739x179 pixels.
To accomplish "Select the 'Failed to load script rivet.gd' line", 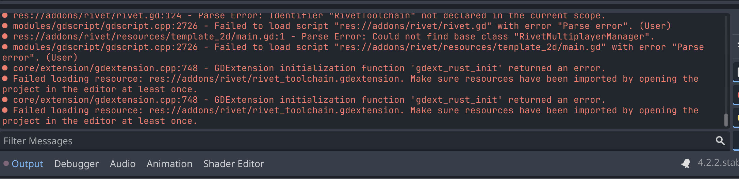I will click(336, 26).
